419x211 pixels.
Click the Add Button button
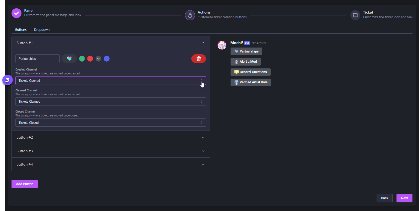[25, 184]
